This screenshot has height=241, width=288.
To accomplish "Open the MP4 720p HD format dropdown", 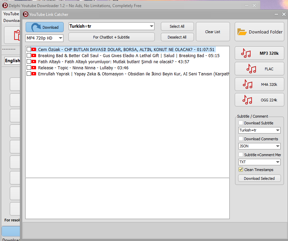I will (44, 38).
